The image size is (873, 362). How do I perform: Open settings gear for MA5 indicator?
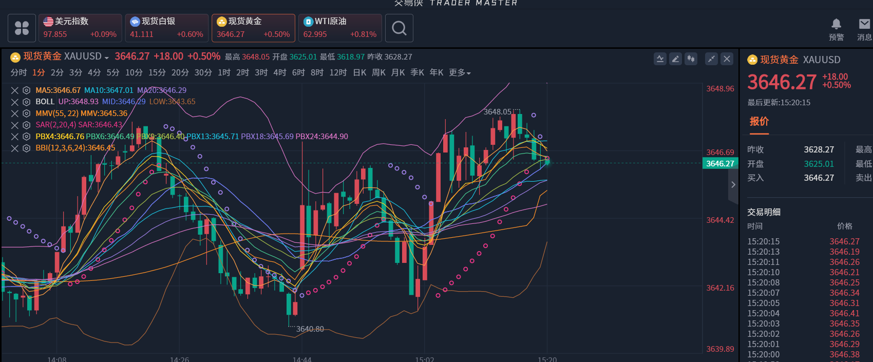(x=26, y=90)
